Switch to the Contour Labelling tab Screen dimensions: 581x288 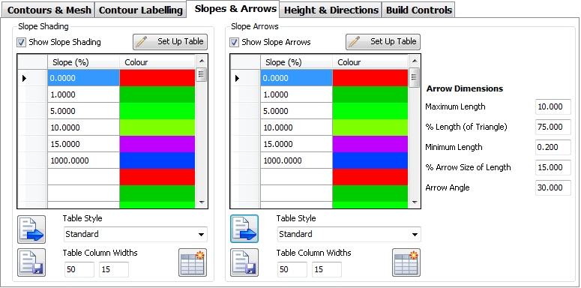140,10
